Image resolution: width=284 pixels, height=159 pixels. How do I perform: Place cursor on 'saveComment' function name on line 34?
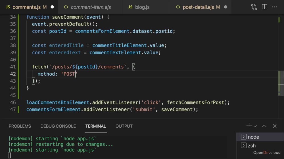pos(68,17)
